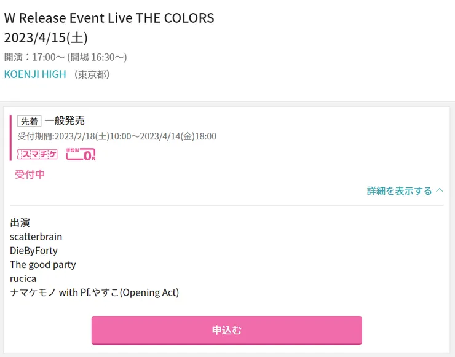This screenshot has height=357, width=455.
Task: Click the 詳細を表示する details link text
Action: tap(400, 190)
